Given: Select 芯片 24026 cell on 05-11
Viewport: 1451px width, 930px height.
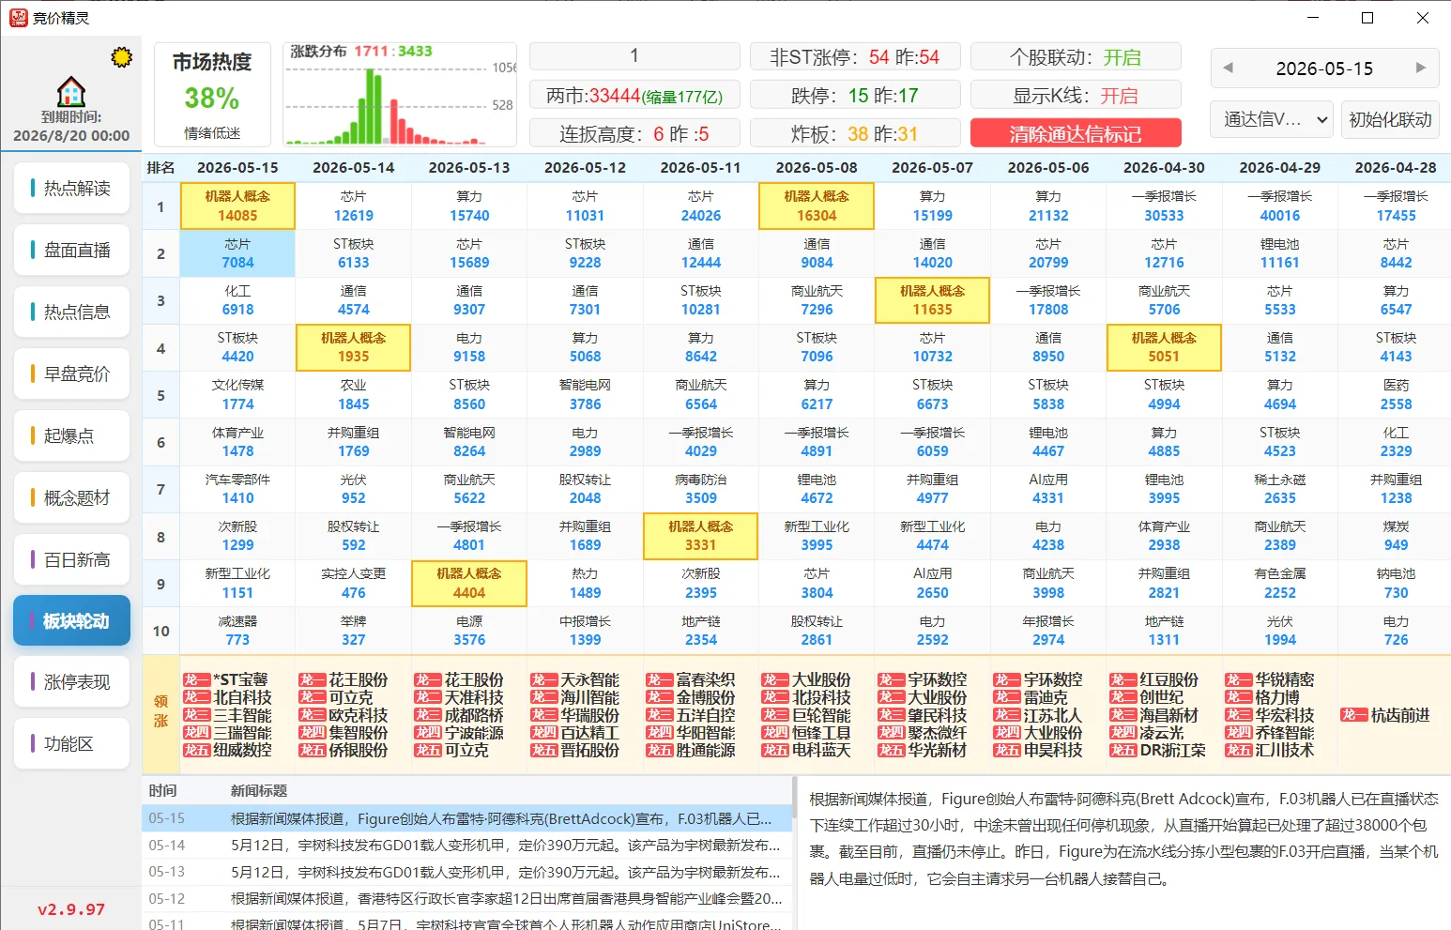Looking at the screenshot, I should pyautogui.click(x=700, y=206).
